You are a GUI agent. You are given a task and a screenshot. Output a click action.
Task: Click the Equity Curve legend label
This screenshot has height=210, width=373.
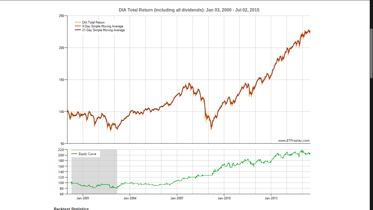(x=87, y=154)
